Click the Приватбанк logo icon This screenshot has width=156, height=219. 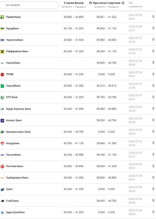point(2,17)
